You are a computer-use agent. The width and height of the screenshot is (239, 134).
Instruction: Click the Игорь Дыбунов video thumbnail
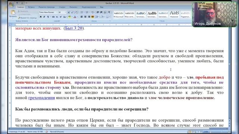coord(214,15)
